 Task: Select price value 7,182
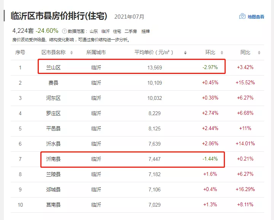click(x=155, y=174)
